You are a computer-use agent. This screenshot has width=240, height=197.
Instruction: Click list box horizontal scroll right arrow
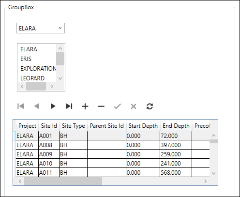(x=52, y=87)
